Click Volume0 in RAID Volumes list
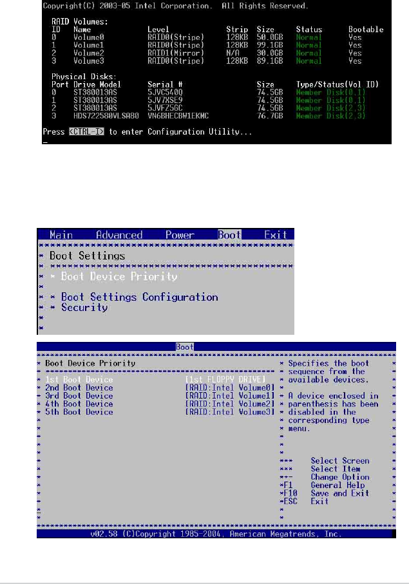The image size is (409, 584). click(x=89, y=37)
